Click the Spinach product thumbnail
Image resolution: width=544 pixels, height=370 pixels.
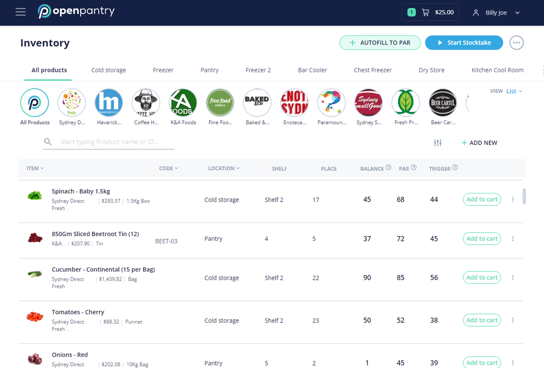tap(34, 196)
